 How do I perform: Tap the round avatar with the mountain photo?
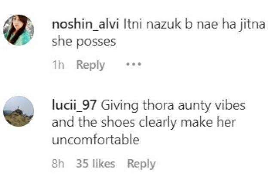pyautogui.click(x=18, y=111)
